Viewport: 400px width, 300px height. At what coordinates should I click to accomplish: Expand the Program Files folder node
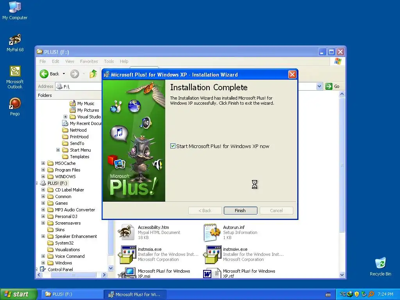coord(43,170)
